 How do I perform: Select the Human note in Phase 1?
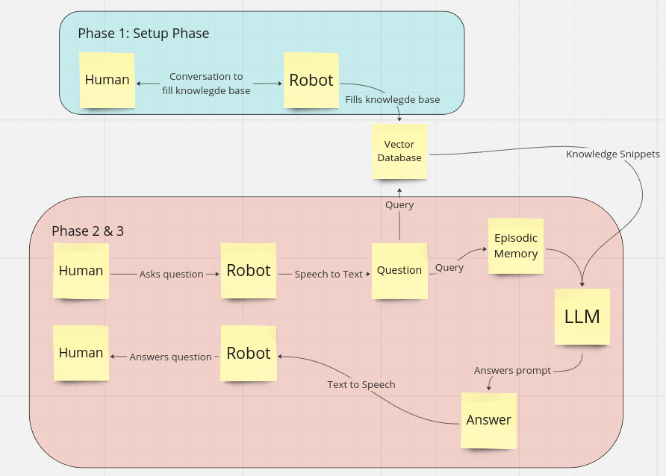click(x=107, y=81)
